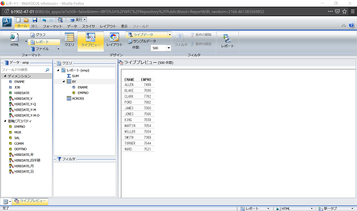Click the レポート icon at ribbon right
This screenshot has width=357, height=211.
point(227,41)
